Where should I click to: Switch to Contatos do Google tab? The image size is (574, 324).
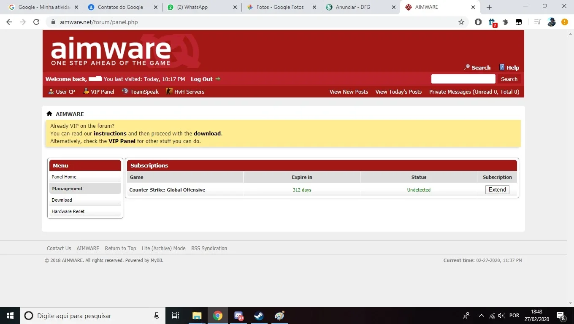[123, 7]
